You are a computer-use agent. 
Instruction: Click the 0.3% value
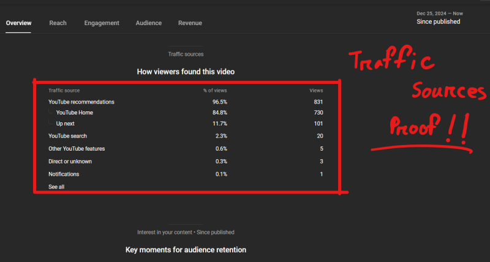coord(221,162)
